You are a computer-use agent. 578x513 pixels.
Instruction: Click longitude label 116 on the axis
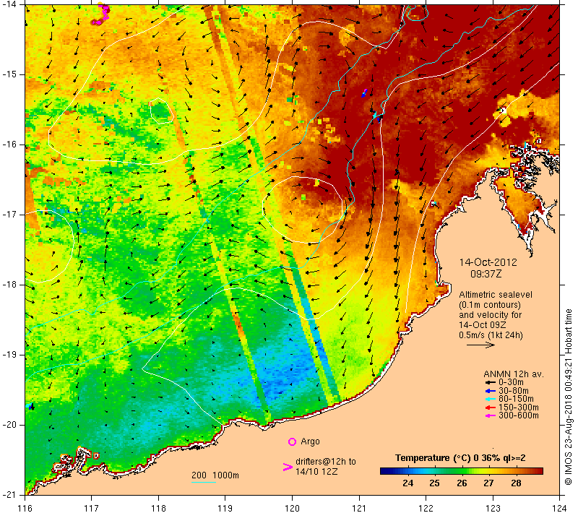(25, 508)
